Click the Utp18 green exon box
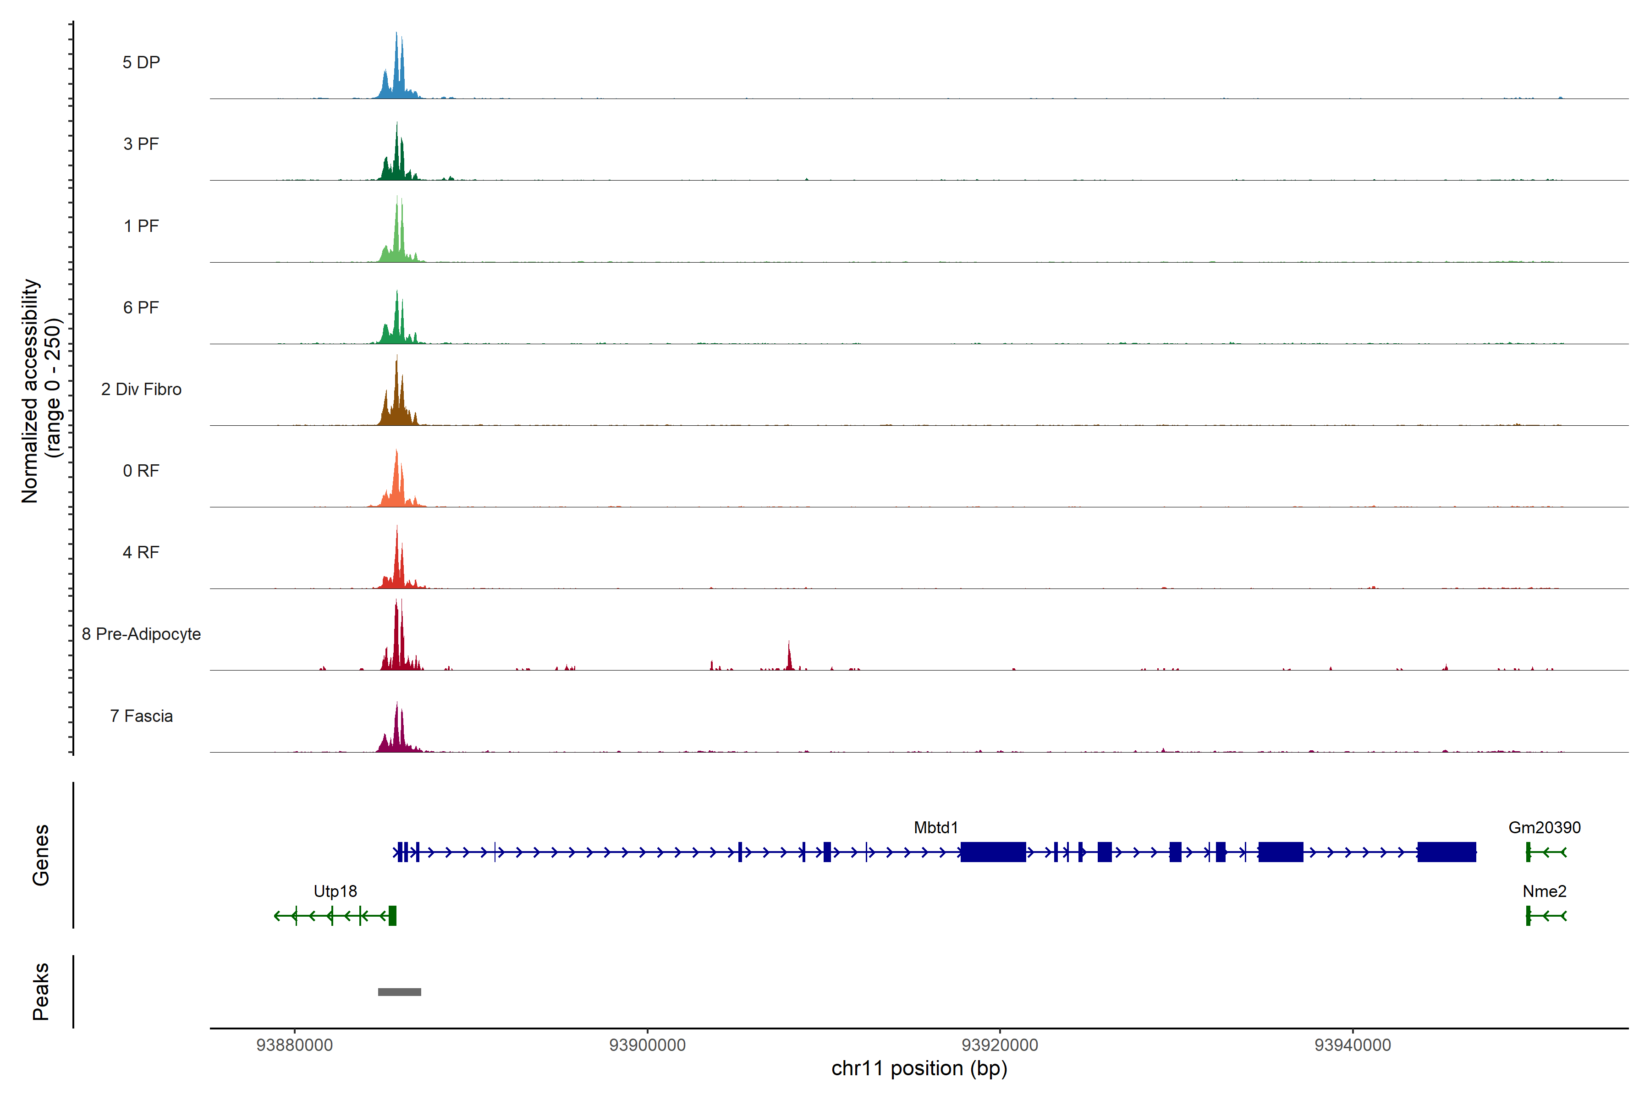The height and width of the screenshot is (1100, 1650). tap(392, 915)
